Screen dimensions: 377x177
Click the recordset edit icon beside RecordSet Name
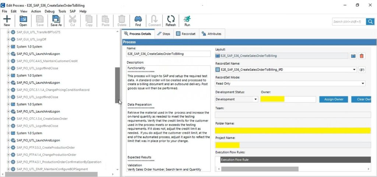[362, 70]
